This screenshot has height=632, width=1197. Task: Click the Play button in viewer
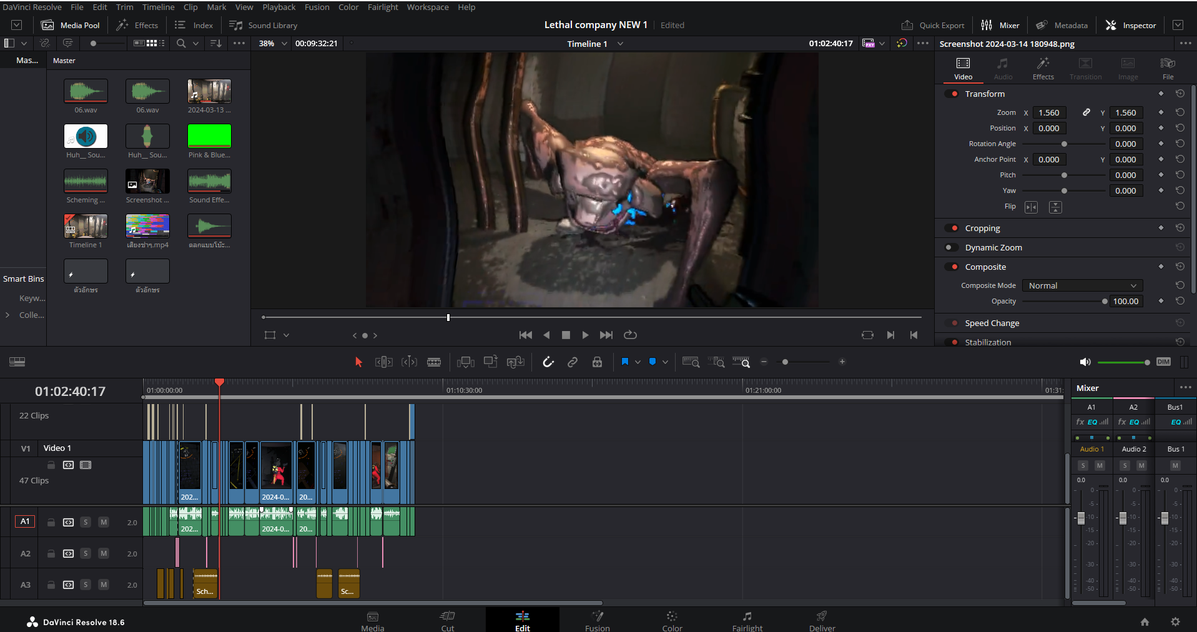585,335
